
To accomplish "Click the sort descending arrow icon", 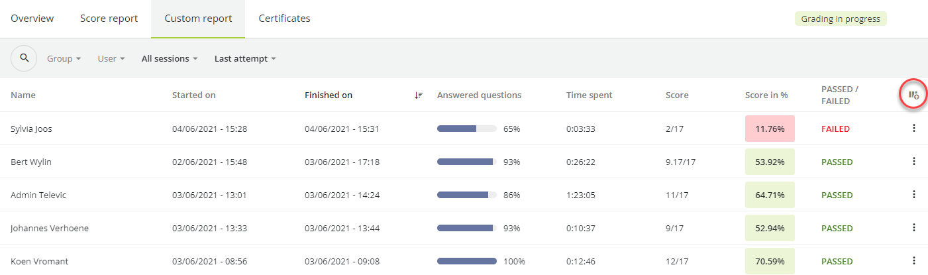I will point(419,95).
